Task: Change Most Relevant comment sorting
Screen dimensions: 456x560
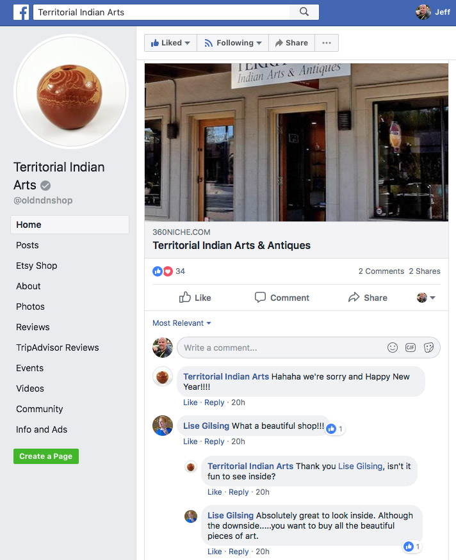Action: pyautogui.click(x=181, y=323)
